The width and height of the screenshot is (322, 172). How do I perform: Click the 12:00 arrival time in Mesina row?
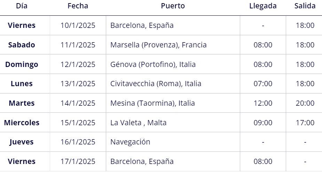263,103
